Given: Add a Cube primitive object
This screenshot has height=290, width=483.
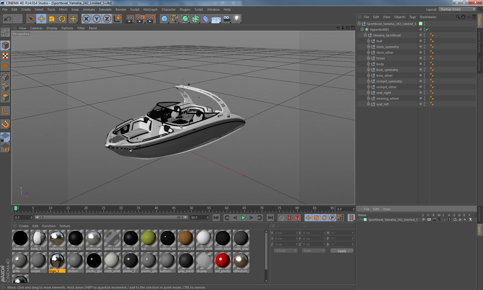Looking at the screenshot, I should (x=164, y=19).
